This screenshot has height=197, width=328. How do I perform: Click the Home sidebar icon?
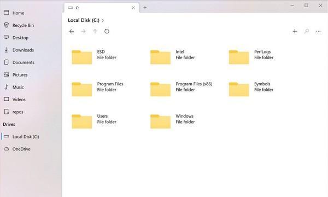click(x=7, y=13)
